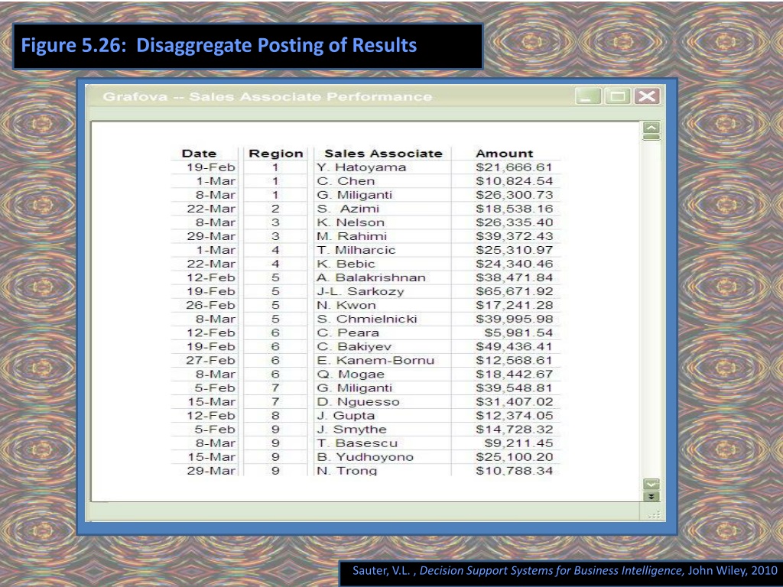Maximize the Grafova window
Image resolution: width=783 pixels, height=587 pixels.
(618, 96)
